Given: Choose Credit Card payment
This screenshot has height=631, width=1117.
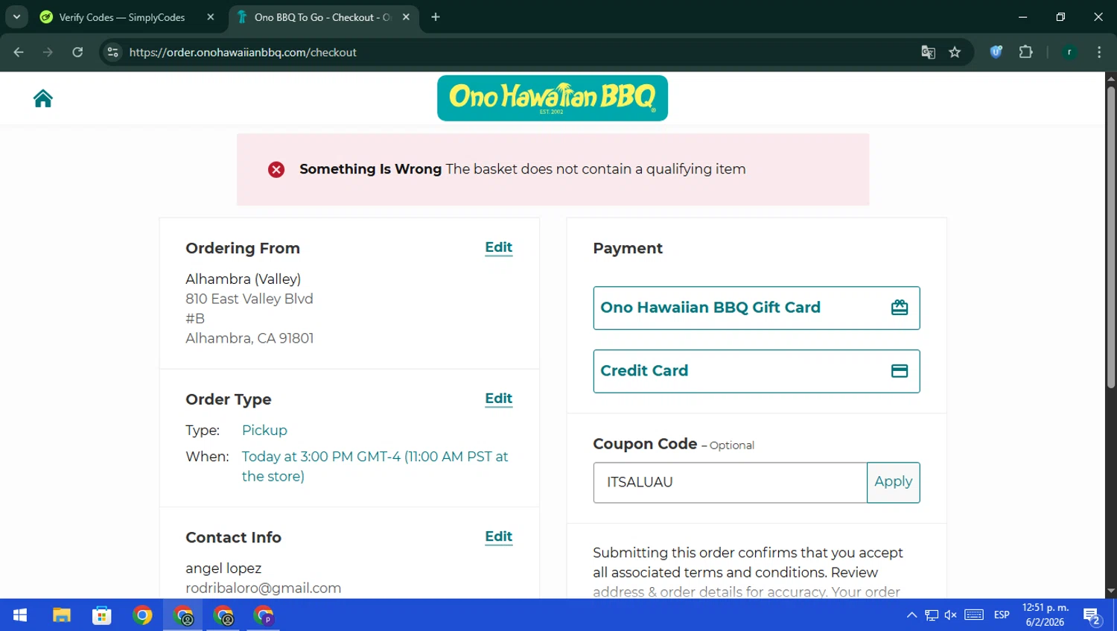Looking at the screenshot, I should click(757, 371).
